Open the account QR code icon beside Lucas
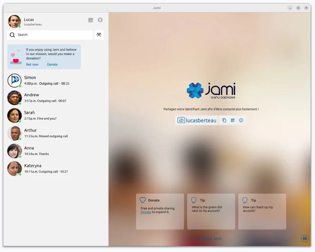315x252 pixels. tap(91, 20)
